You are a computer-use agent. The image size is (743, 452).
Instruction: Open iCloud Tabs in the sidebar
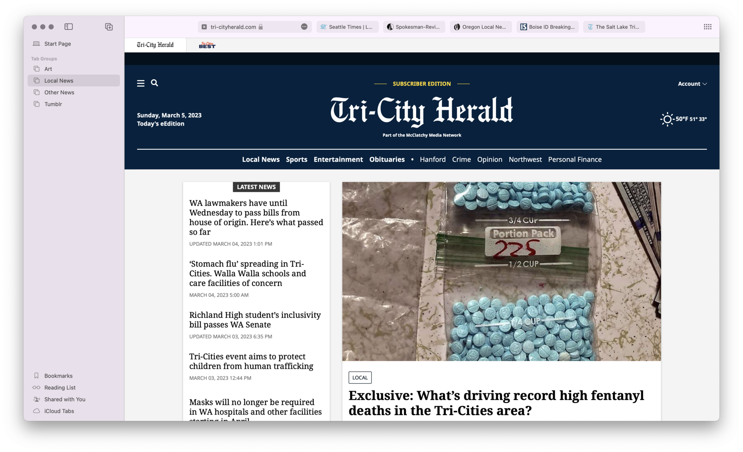click(74, 411)
